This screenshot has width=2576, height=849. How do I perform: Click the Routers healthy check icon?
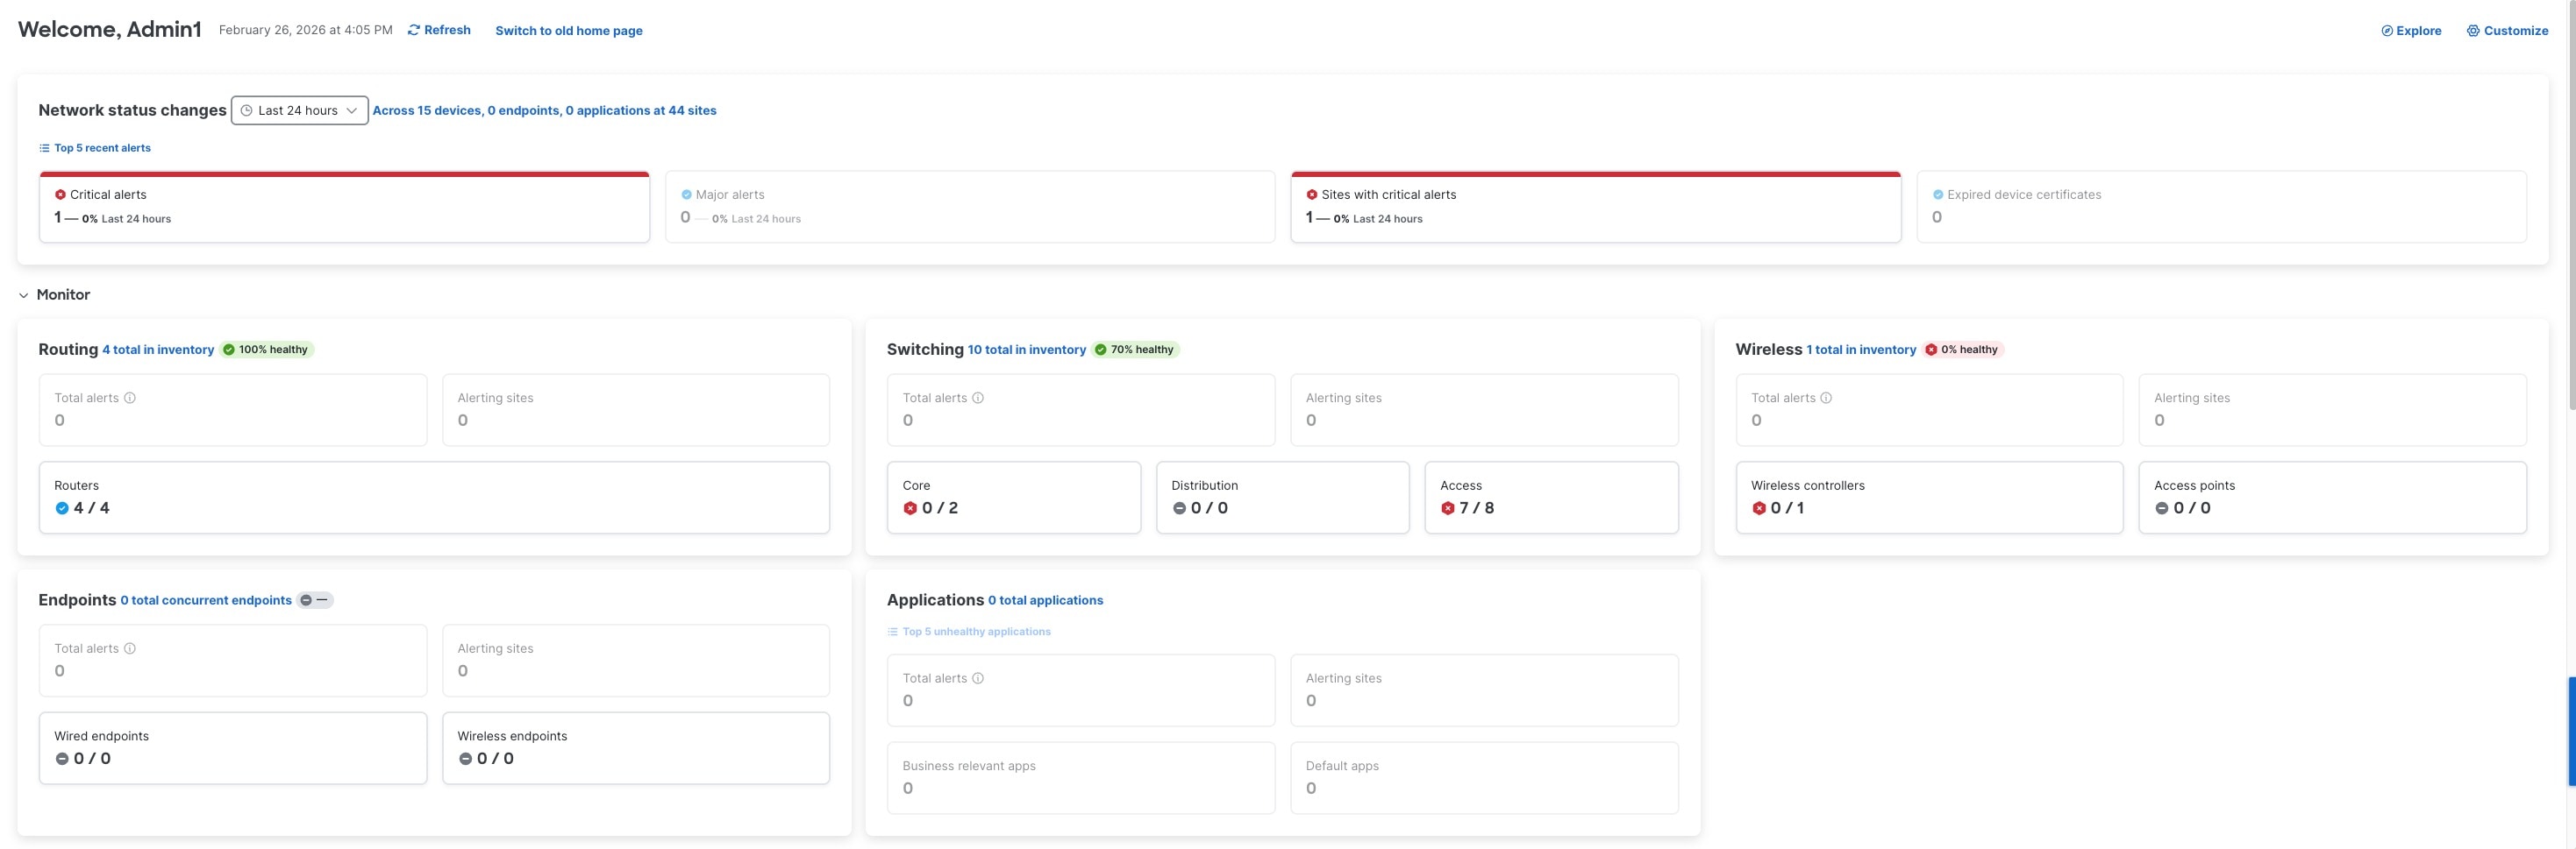62,508
